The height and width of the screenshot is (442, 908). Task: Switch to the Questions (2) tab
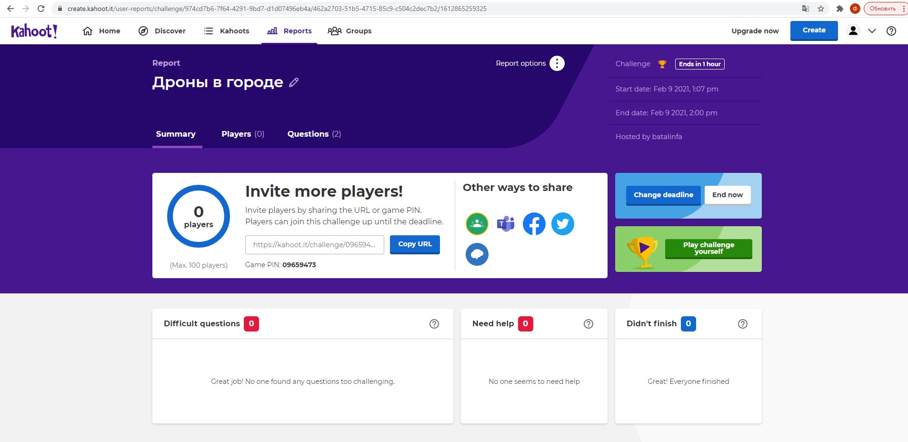314,134
